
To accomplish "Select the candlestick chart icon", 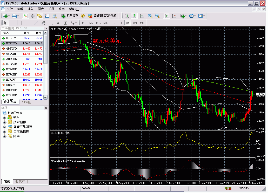I will click(x=134, y=16).
